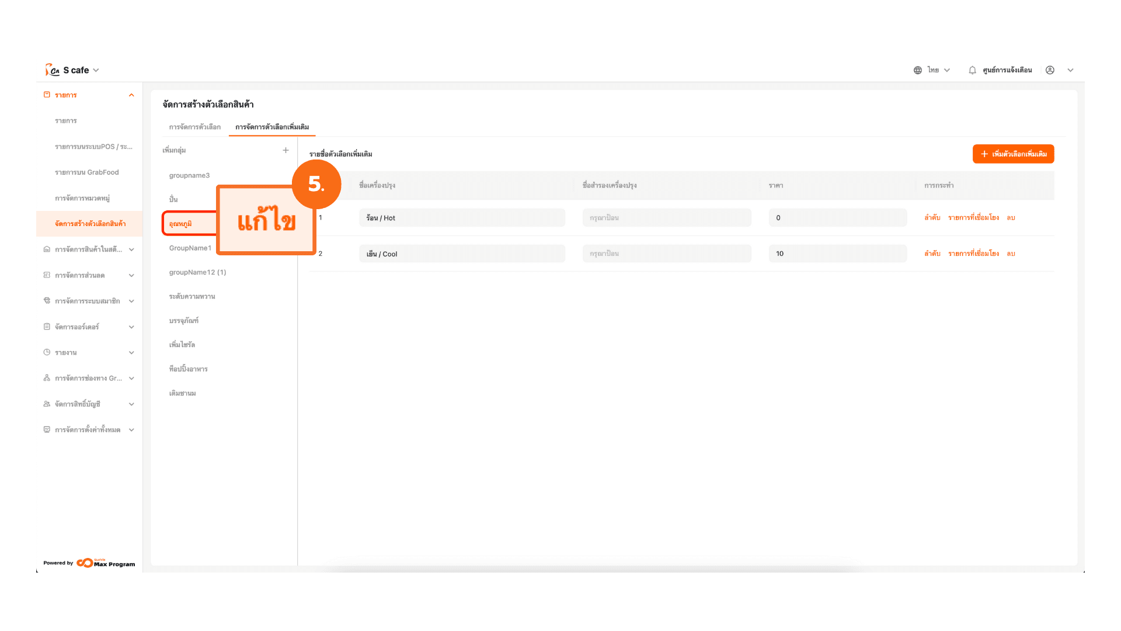Click ลบ link for ร้อน / Hot row
1121x631 pixels.
click(x=1011, y=217)
